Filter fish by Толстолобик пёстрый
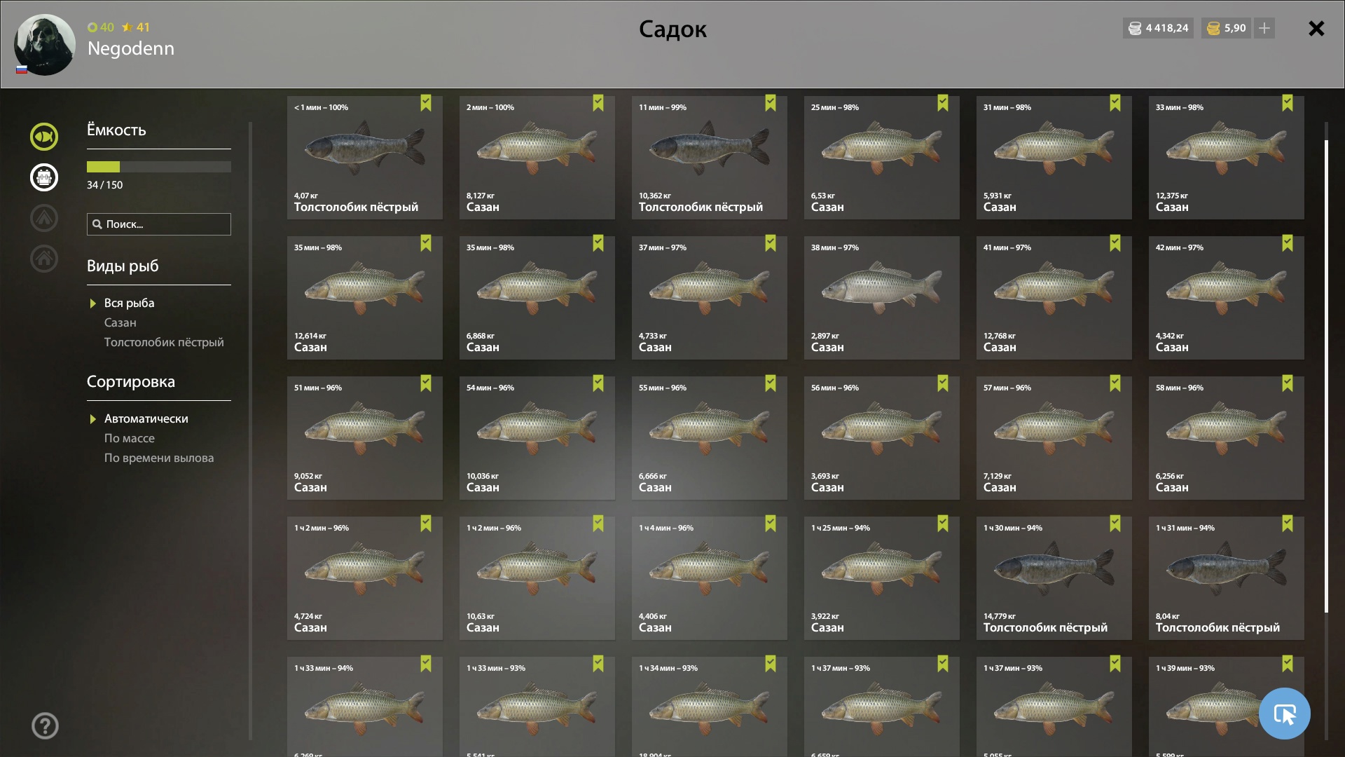Image resolution: width=1345 pixels, height=757 pixels. 164,342
